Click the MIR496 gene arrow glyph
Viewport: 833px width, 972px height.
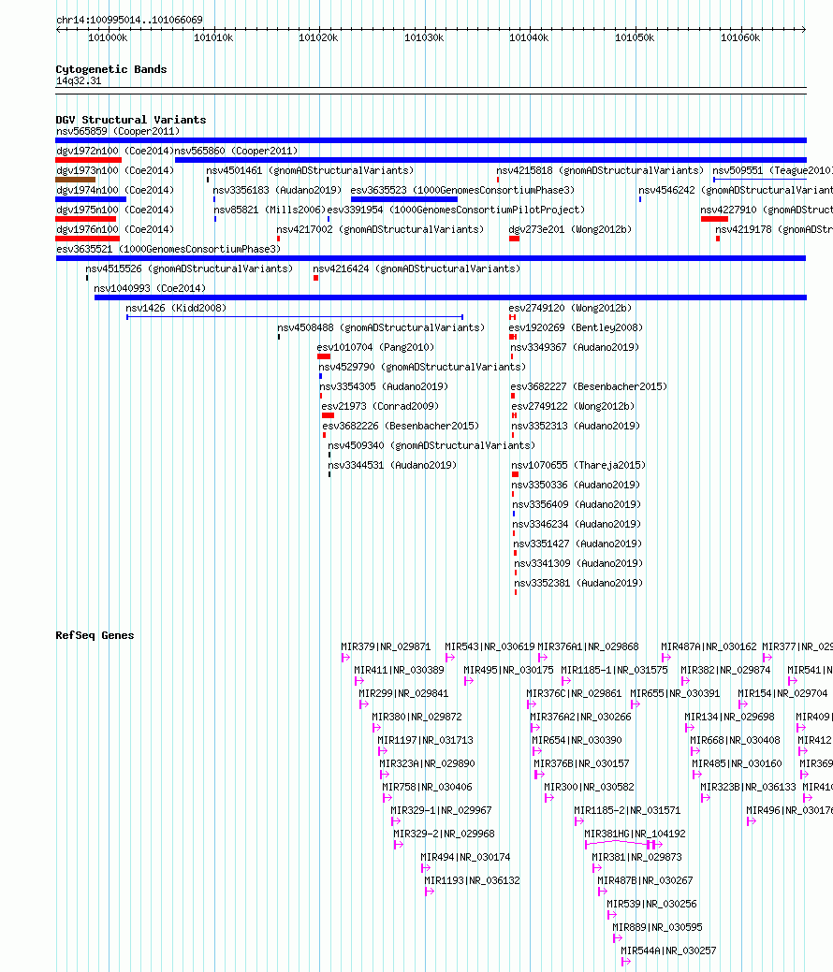(x=752, y=821)
